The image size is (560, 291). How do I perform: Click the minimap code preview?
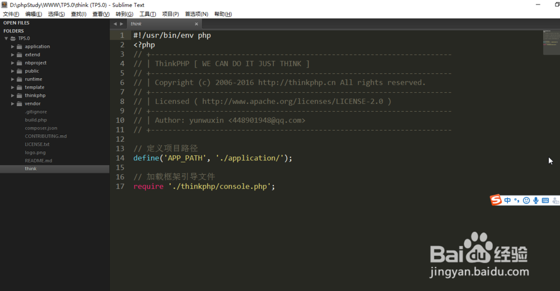point(551,42)
